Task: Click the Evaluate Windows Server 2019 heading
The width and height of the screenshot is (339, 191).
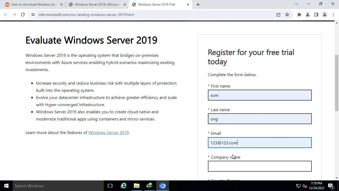Action: [x=91, y=40]
